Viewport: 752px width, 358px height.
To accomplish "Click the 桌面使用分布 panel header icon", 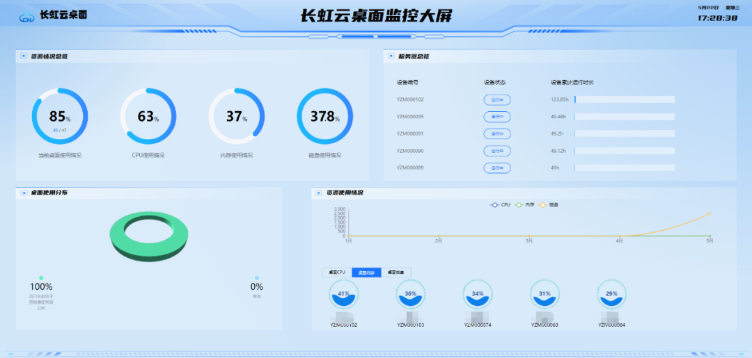I will point(24,193).
